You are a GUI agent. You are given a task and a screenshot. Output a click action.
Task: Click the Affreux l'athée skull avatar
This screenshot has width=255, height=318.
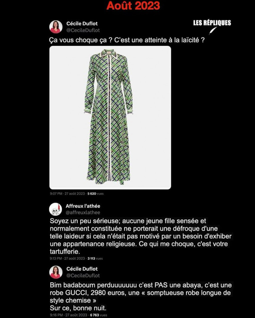tap(56, 209)
